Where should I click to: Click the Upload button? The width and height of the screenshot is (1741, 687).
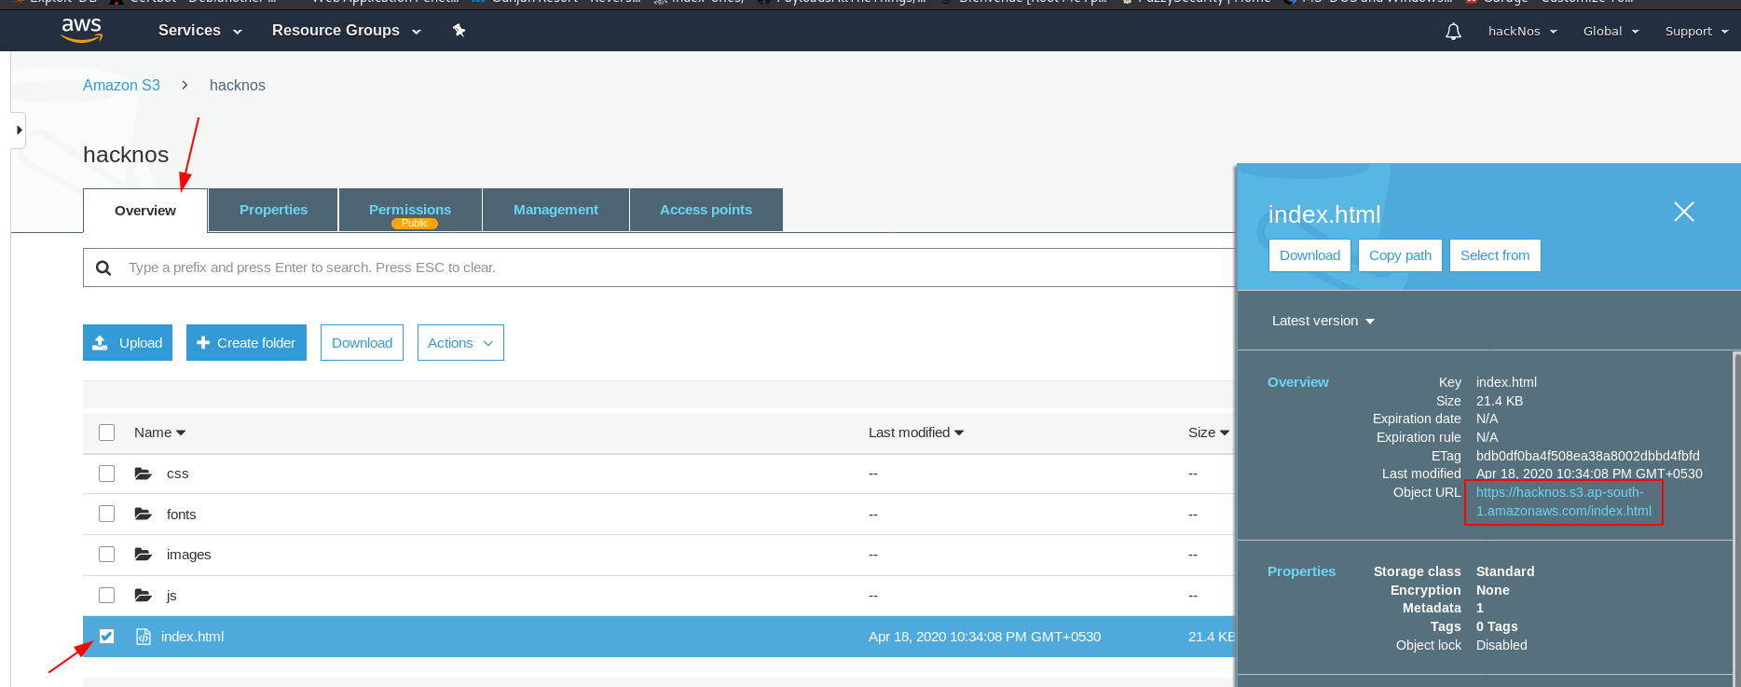[x=128, y=343]
